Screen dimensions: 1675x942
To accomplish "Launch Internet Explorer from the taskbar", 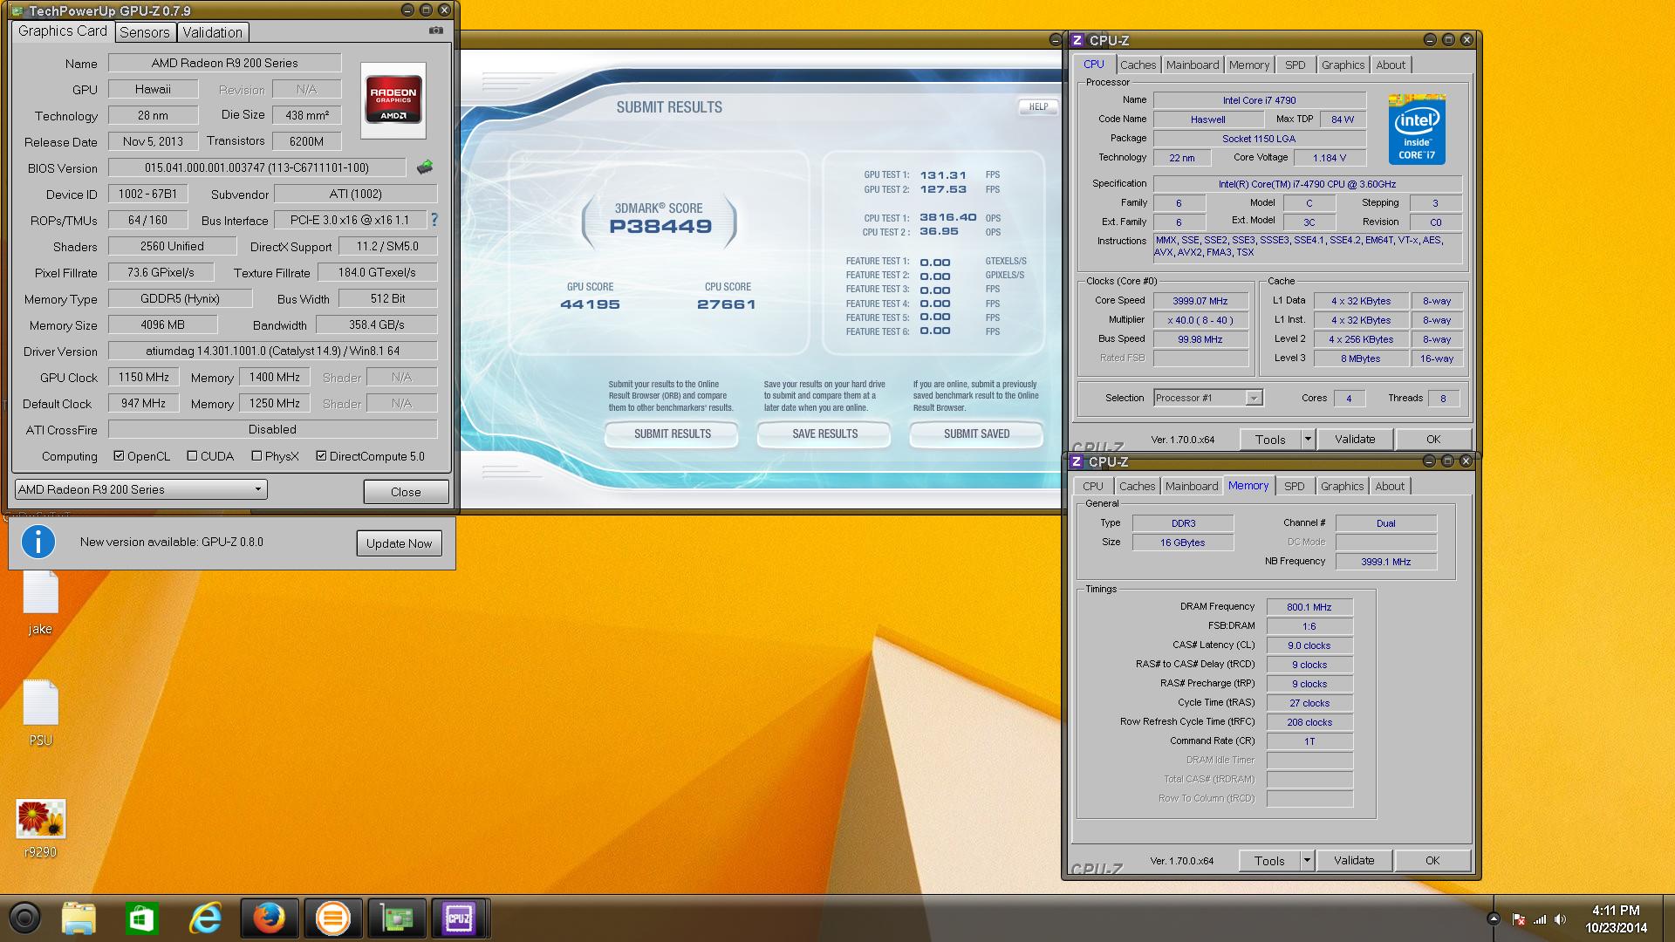I will pos(205,918).
